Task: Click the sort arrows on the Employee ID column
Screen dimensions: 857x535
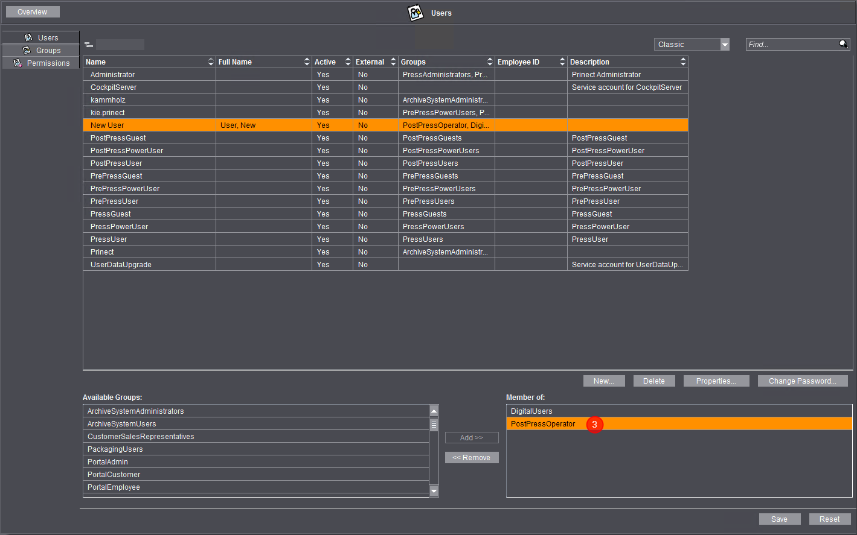Action: (x=562, y=62)
